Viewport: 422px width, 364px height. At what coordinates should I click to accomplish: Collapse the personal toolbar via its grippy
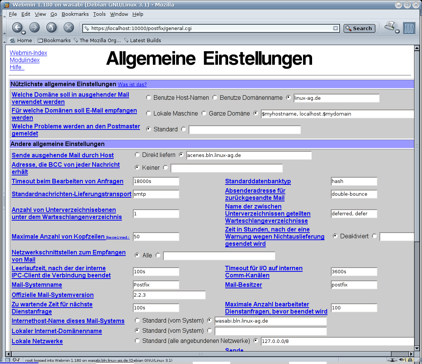click(x=4, y=40)
